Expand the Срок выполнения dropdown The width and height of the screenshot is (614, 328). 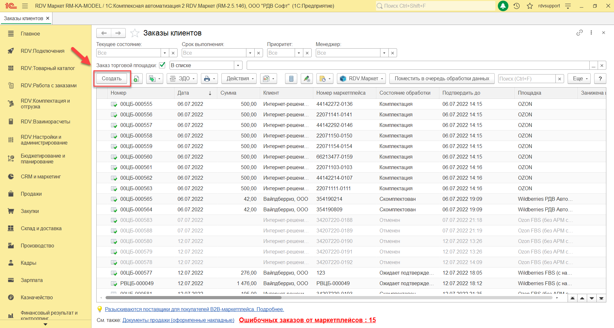(250, 53)
